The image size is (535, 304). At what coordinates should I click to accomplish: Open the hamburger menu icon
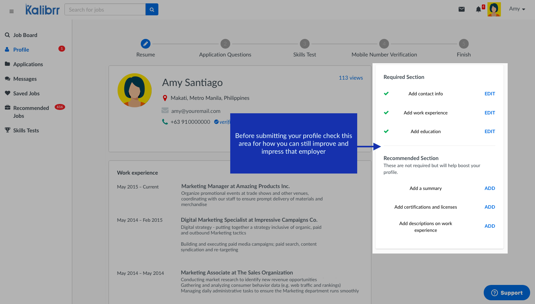[x=11, y=11]
